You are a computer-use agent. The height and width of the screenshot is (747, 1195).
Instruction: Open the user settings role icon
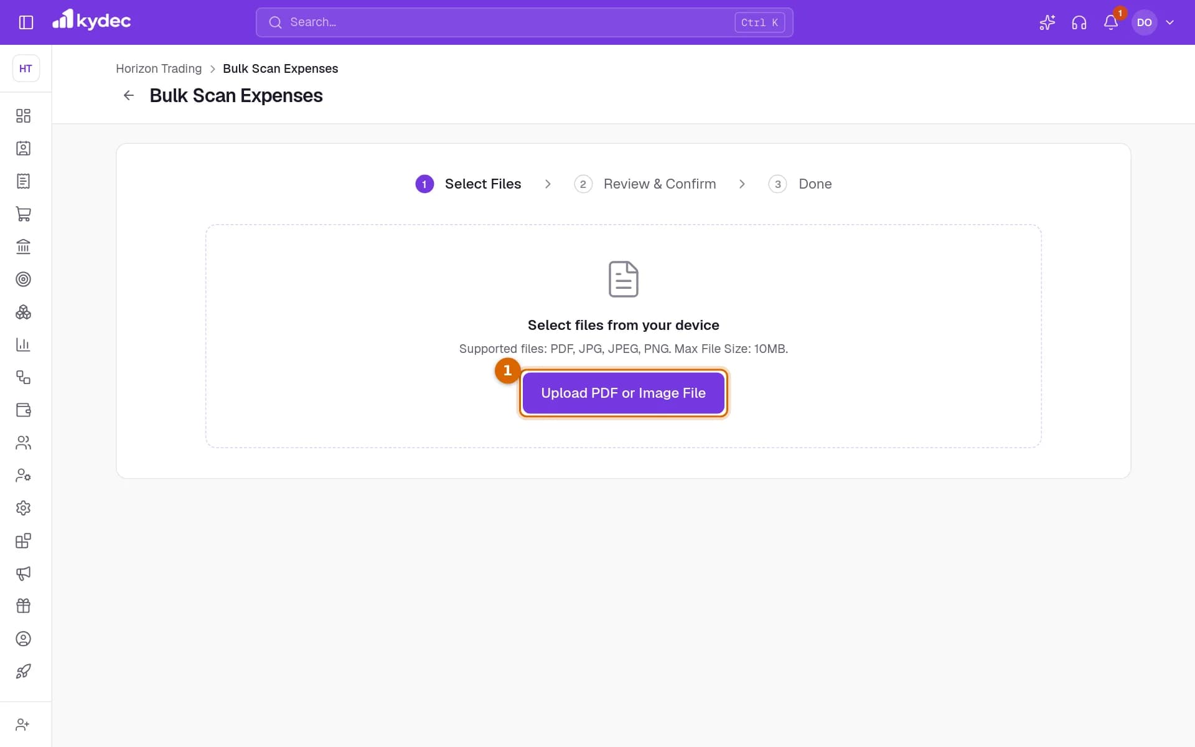click(23, 475)
